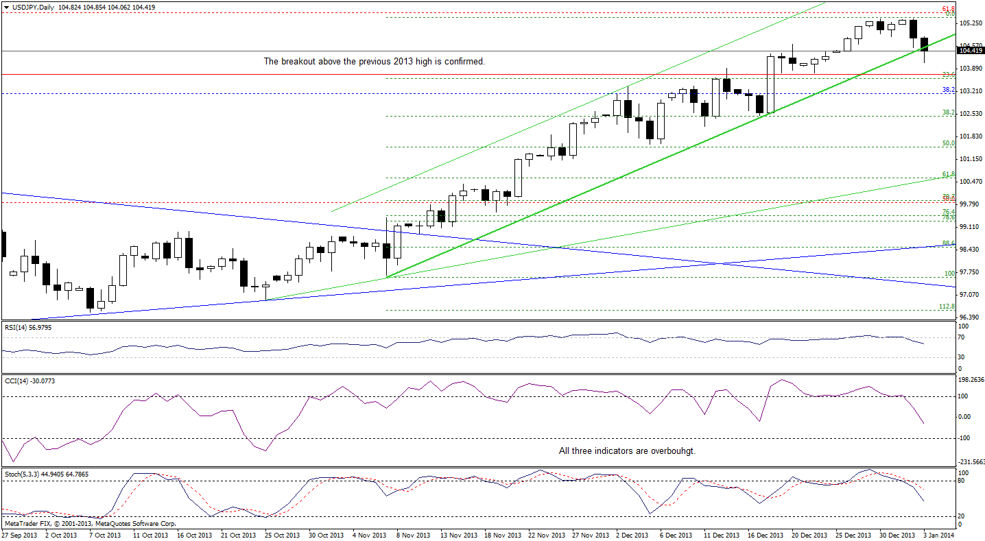Click the 104.570 price axis label
This screenshot has height=541, width=985.
pyautogui.click(x=970, y=45)
